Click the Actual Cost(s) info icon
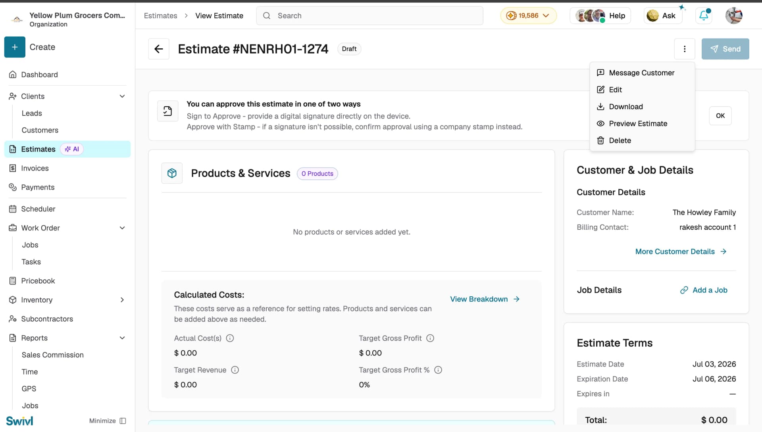 coord(230,338)
